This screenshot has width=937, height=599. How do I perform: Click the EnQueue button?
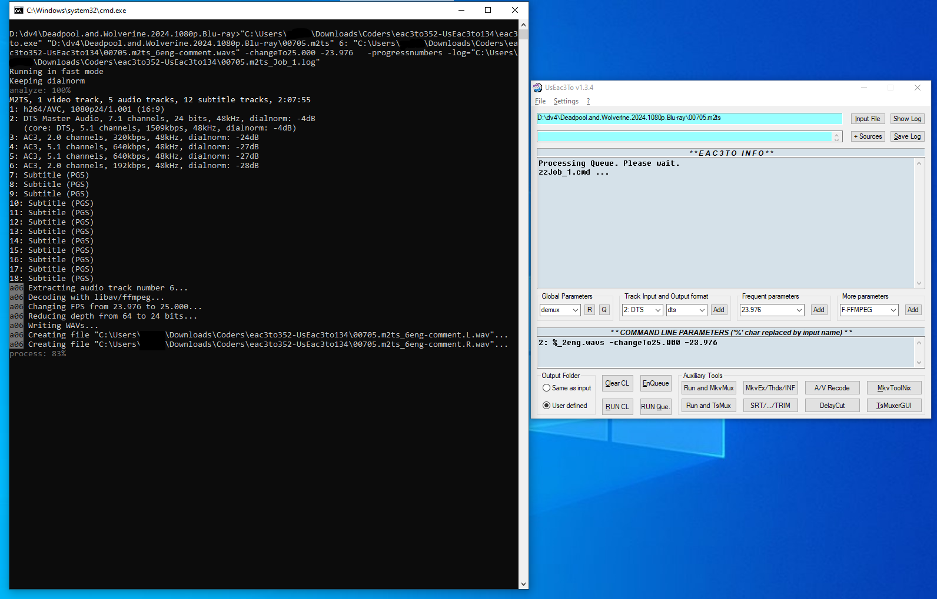656,383
